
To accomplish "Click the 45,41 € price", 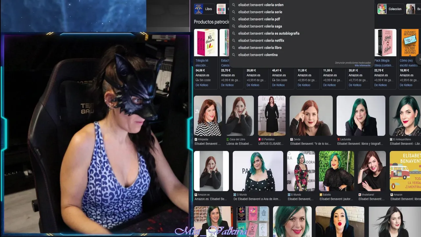I will 277,70.
